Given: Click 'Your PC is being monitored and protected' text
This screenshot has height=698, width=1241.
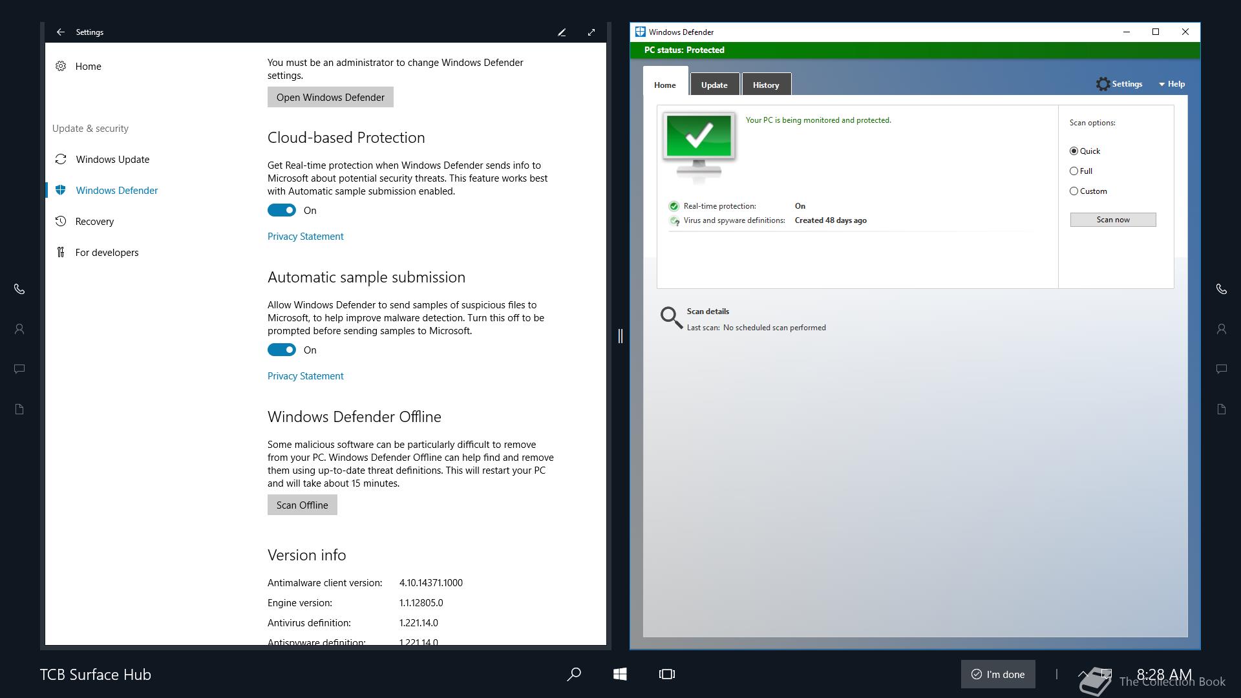Looking at the screenshot, I should coord(818,120).
